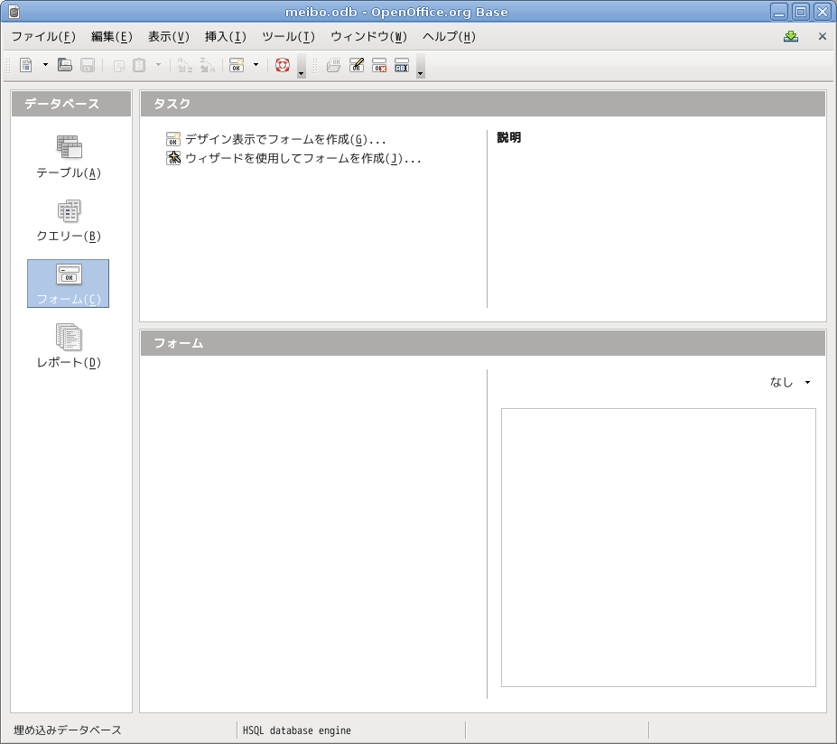
Task: Click ウィザードを使用してフォームを作成 task
Action: coord(302,159)
